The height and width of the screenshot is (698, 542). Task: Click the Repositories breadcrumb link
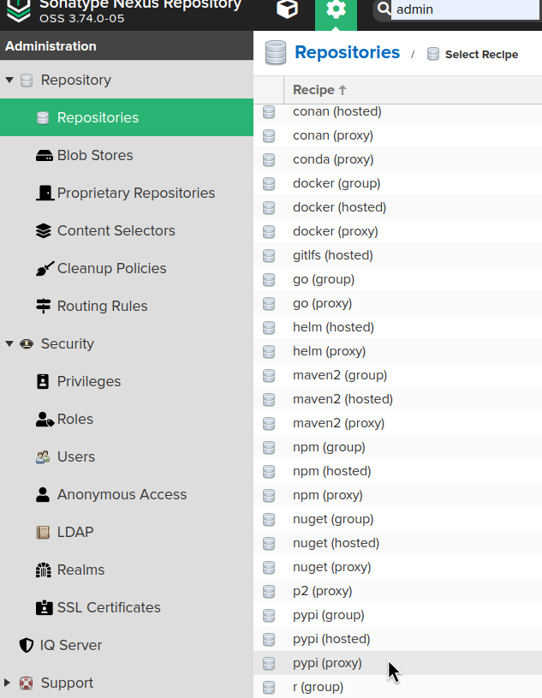point(347,52)
